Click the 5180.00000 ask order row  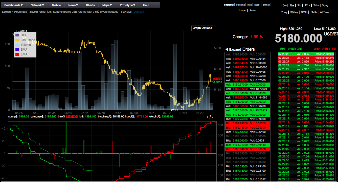click(247, 110)
